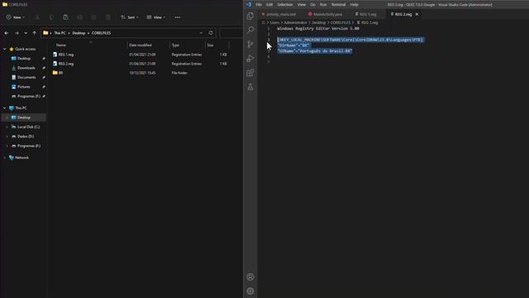Open the Selection menu in VS Code
This screenshot has width=529, height=298.
[285, 5]
